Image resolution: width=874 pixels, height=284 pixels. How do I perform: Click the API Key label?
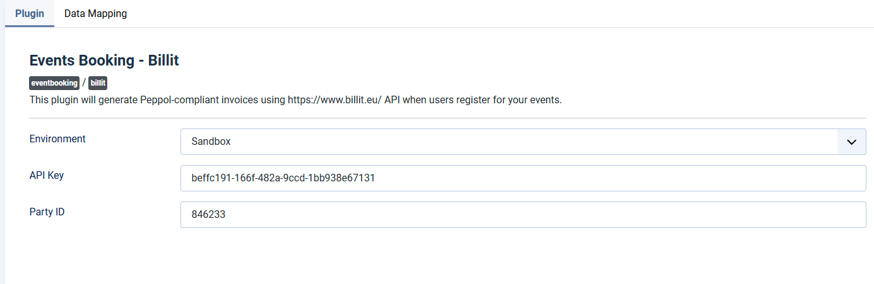click(47, 175)
